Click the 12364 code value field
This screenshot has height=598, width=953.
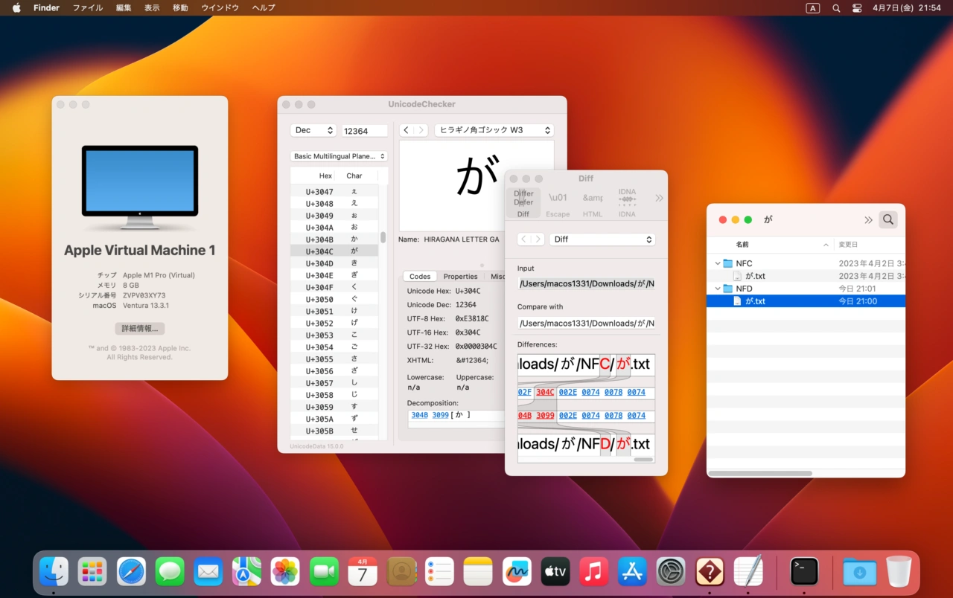tap(365, 131)
